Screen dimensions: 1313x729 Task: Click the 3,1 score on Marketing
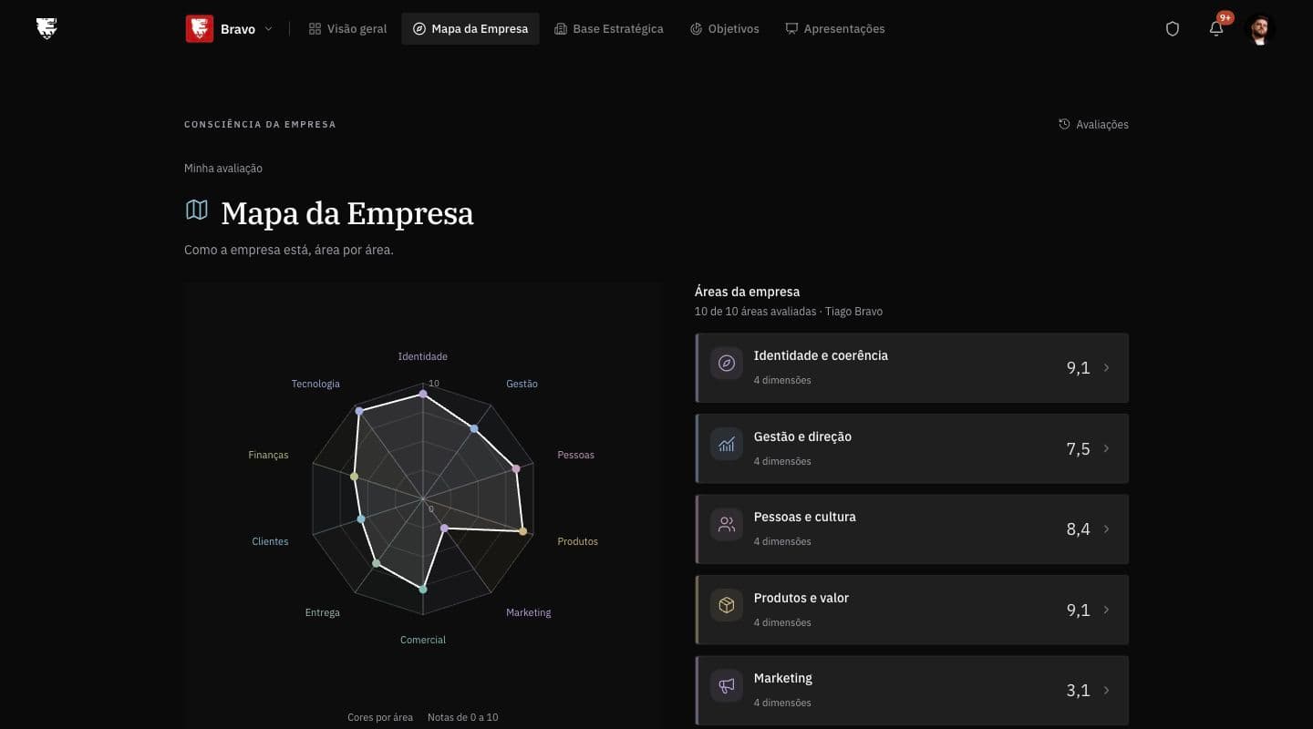pyautogui.click(x=1078, y=691)
